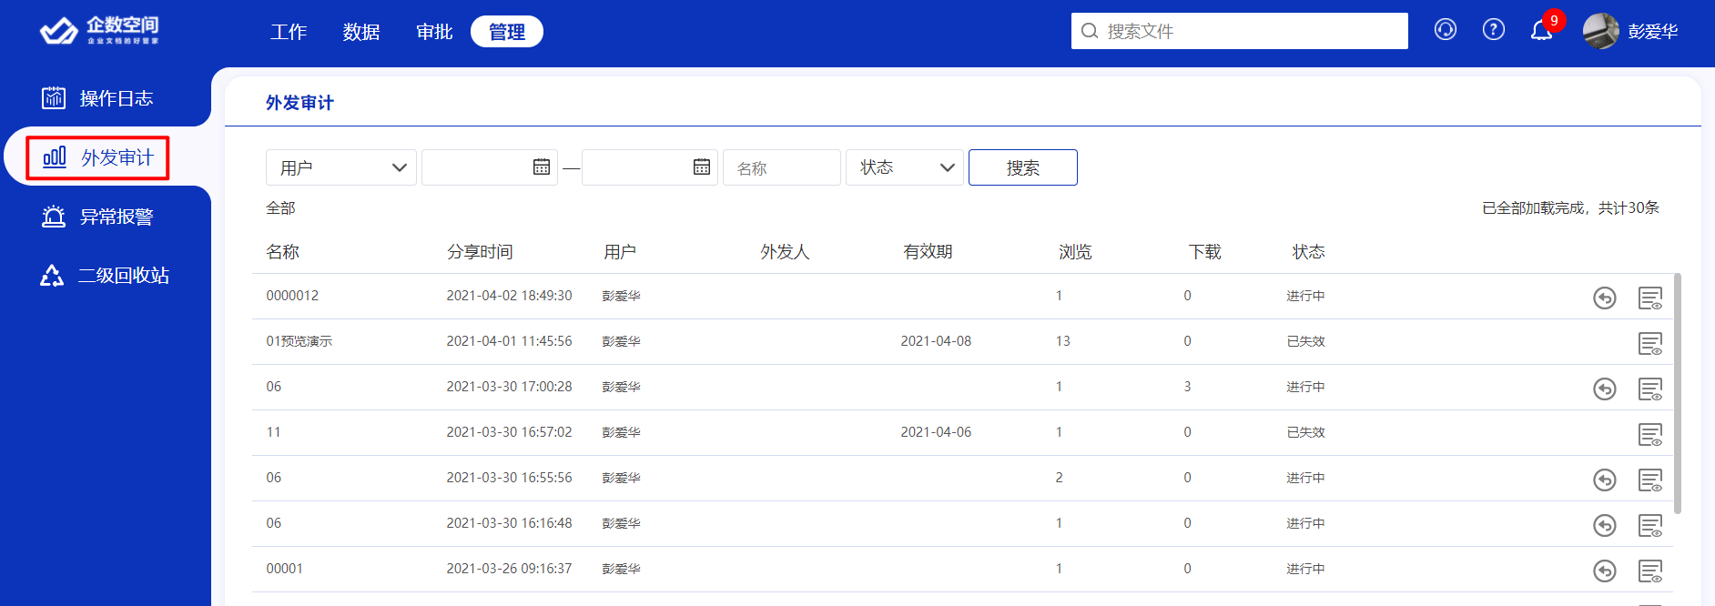Open the notifications bell icon

1541,31
